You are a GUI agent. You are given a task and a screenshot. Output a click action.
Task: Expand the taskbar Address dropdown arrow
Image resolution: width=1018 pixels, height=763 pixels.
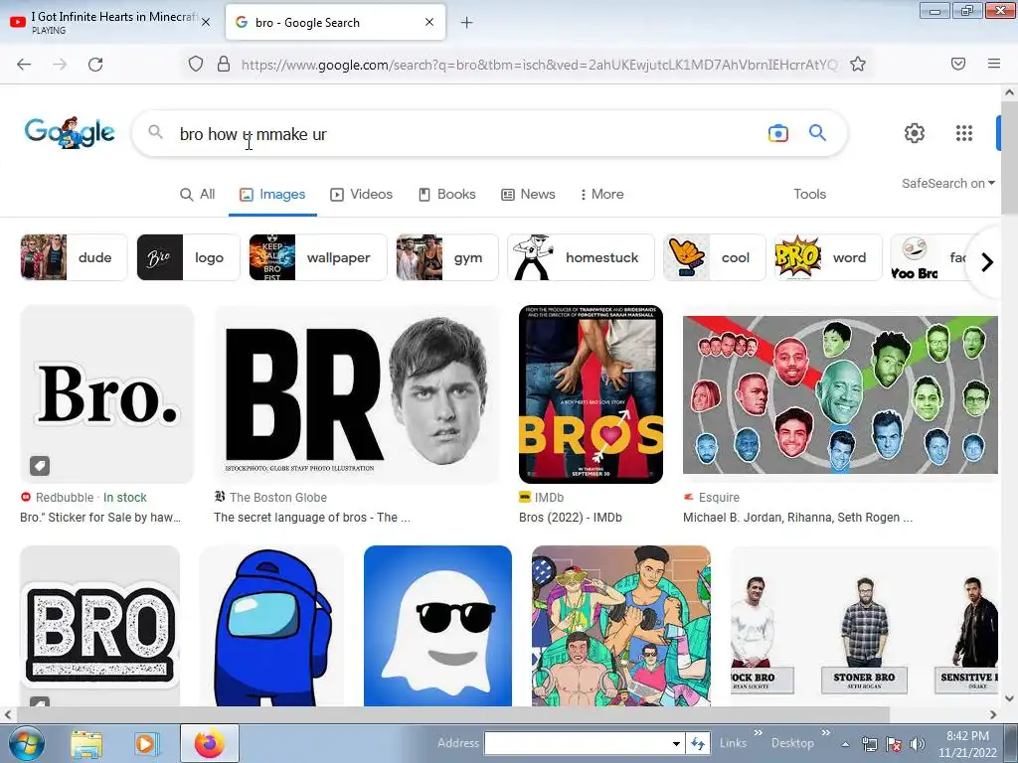(x=676, y=743)
